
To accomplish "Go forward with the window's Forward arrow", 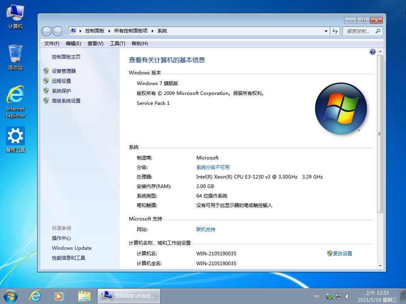I will click(x=57, y=31).
